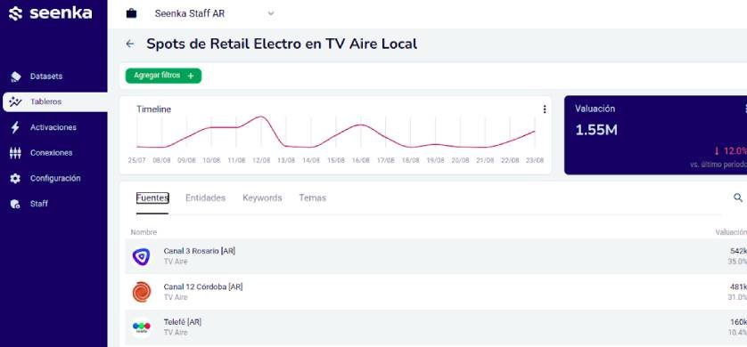Open the Timeline three-dot options menu

tap(545, 109)
